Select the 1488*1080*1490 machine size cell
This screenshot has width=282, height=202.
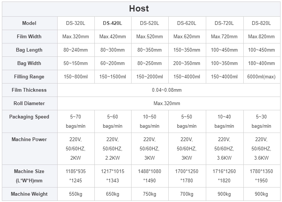click(x=149, y=176)
